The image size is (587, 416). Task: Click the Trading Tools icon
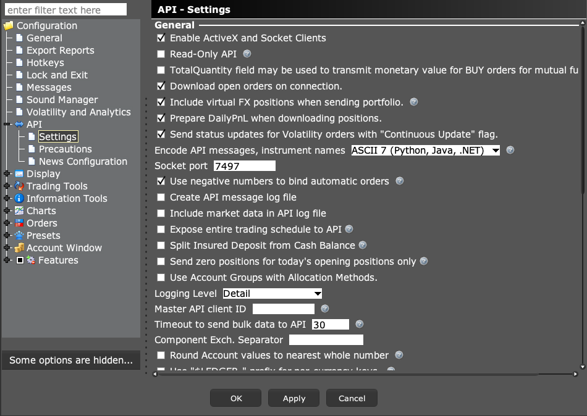tap(19, 186)
